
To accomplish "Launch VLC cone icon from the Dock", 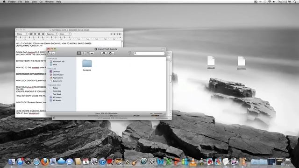I will click(x=193, y=162).
